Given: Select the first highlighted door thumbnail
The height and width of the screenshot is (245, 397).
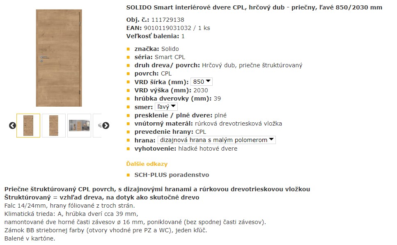Looking at the screenshot, I should [28, 126].
